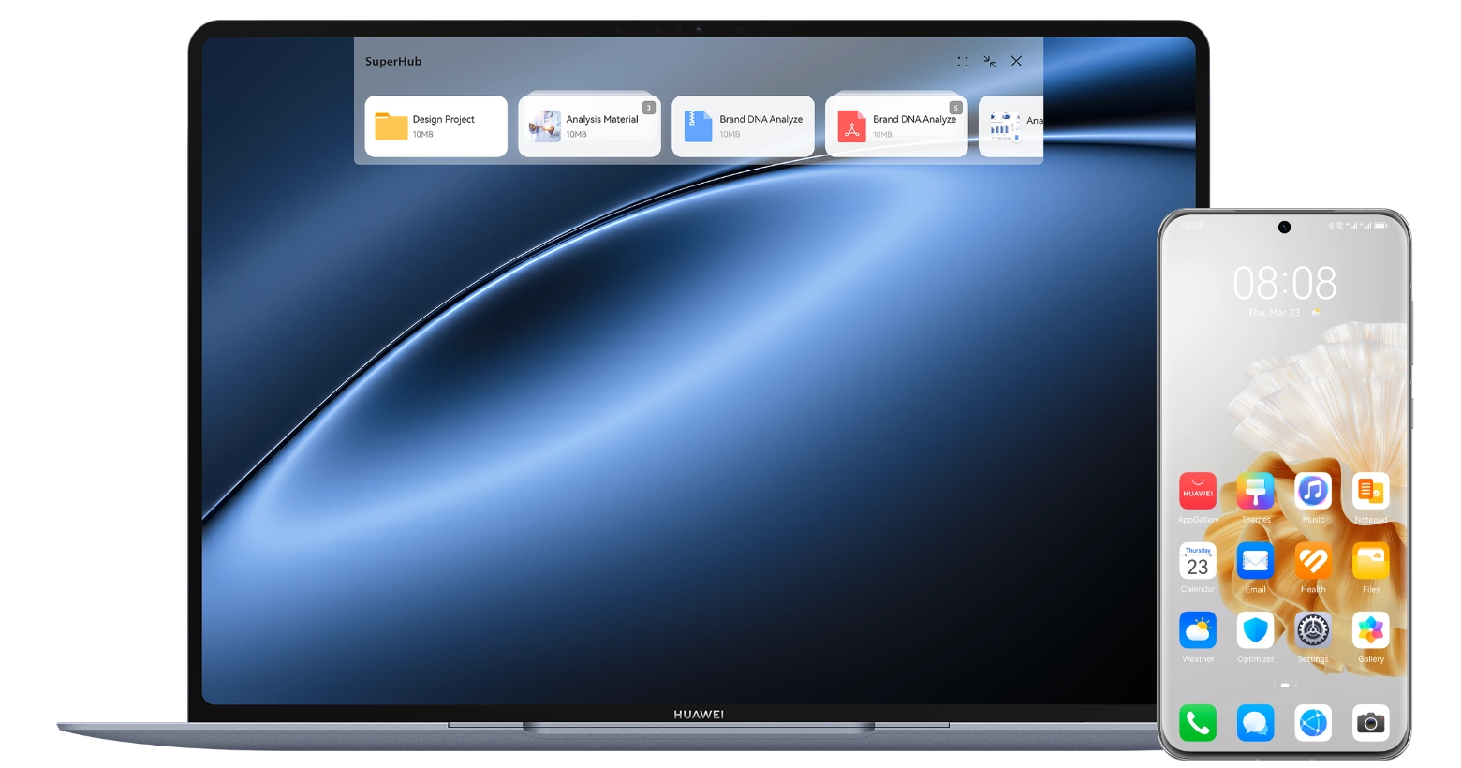Launch the Optimizer shield app
Viewport: 1461px width, 768px height.
[1255, 630]
